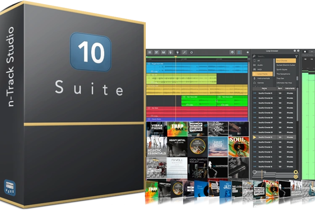Select the blue Flugel Horn audio clip
This screenshot has height=210, width=315.
tap(197, 68)
